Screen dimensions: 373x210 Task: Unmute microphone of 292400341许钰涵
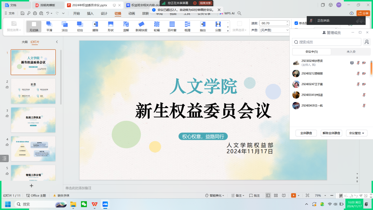[364, 95]
